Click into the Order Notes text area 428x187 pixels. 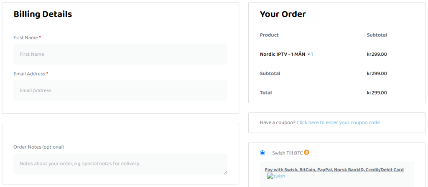click(x=120, y=164)
